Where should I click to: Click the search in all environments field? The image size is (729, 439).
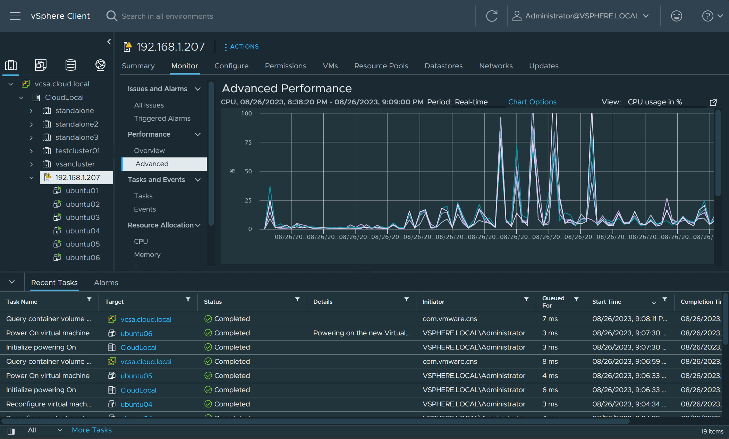[x=167, y=16]
